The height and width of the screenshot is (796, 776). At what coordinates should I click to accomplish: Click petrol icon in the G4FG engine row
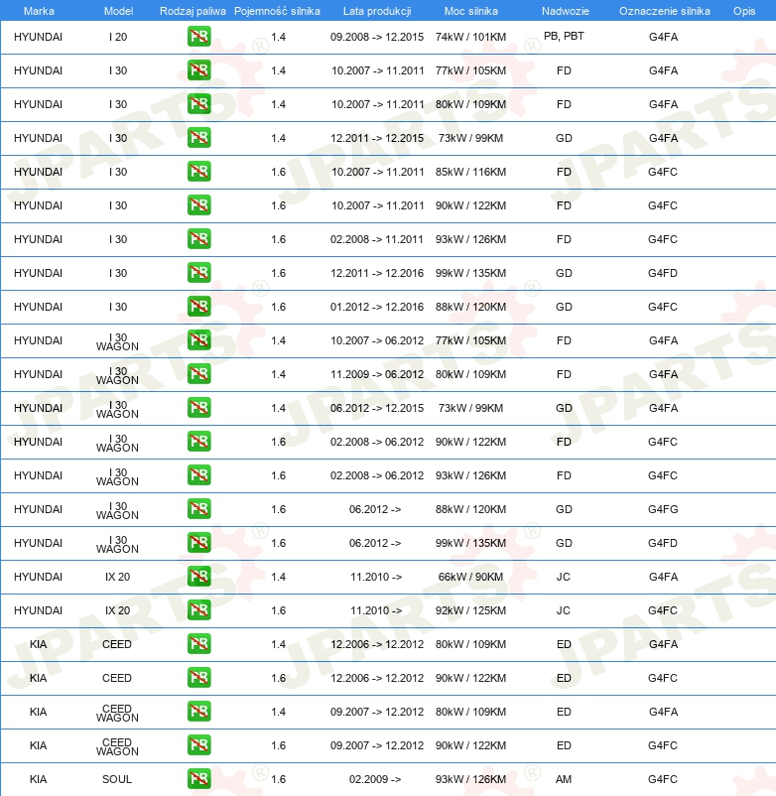198,509
